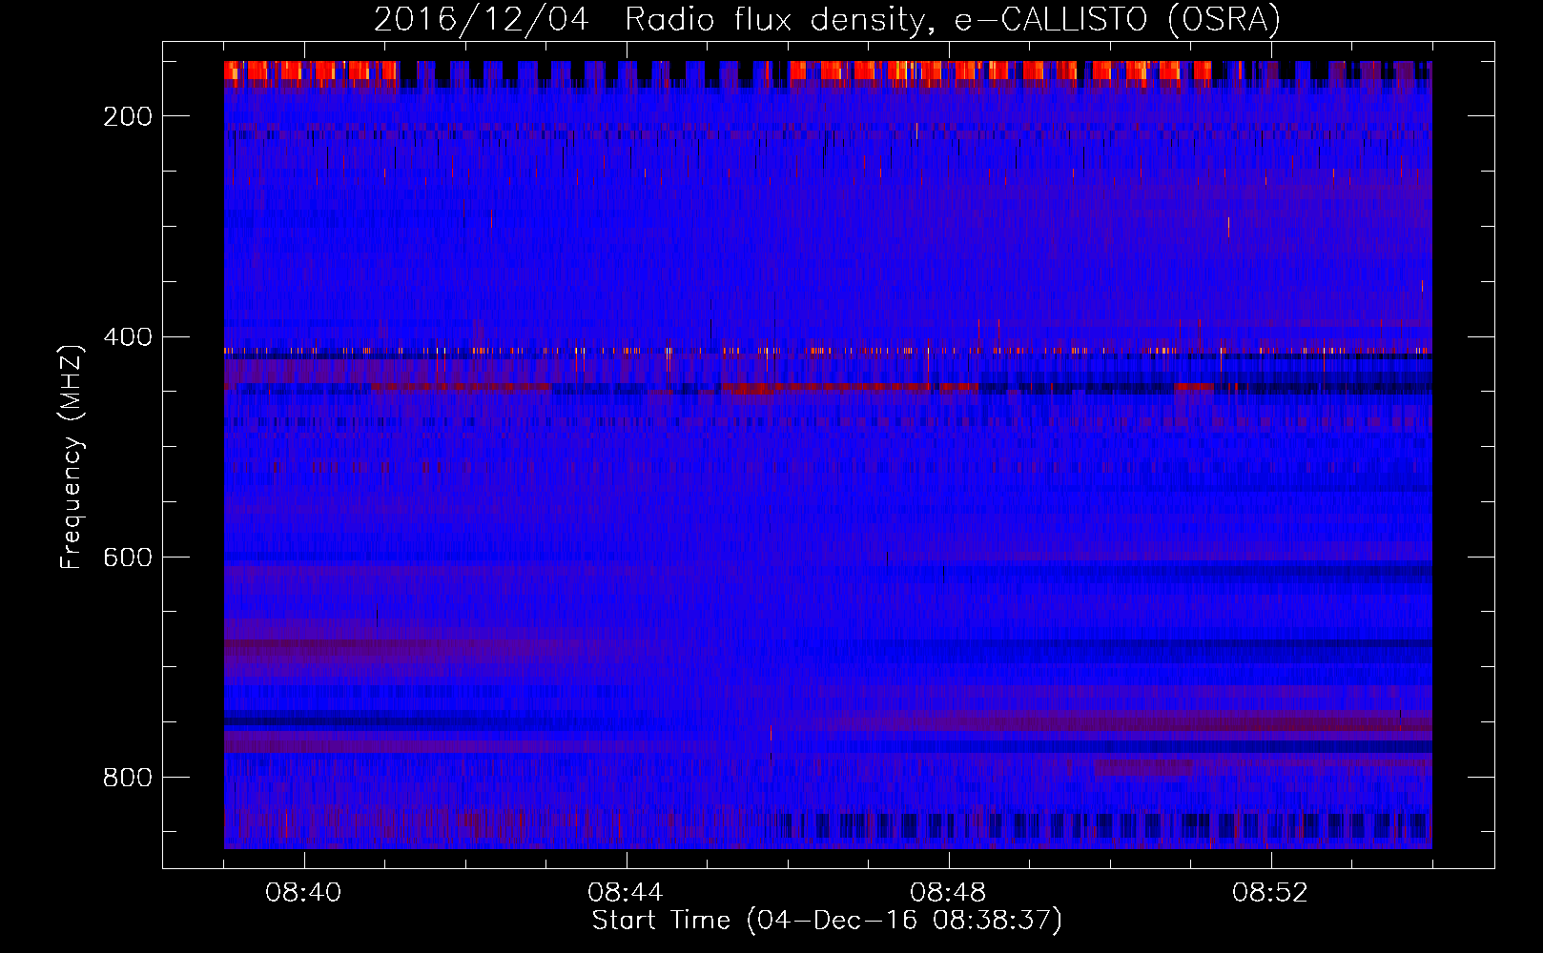Click the "800" frequency tick label
The height and width of the screenshot is (953, 1543).
click(128, 778)
